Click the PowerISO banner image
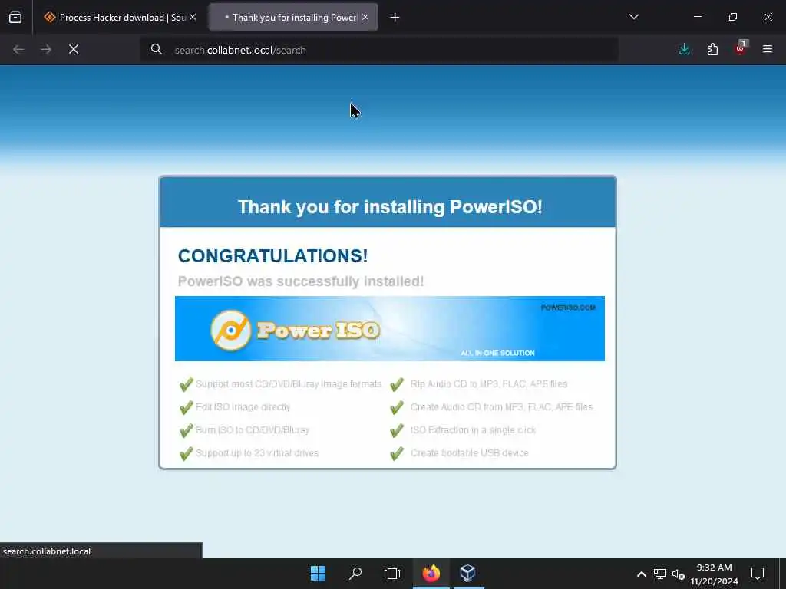Image resolution: width=786 pixels, height=589 pixels. [x=389, y=328]
